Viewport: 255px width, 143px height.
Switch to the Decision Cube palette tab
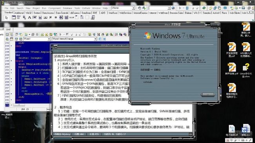click(176, 13)
